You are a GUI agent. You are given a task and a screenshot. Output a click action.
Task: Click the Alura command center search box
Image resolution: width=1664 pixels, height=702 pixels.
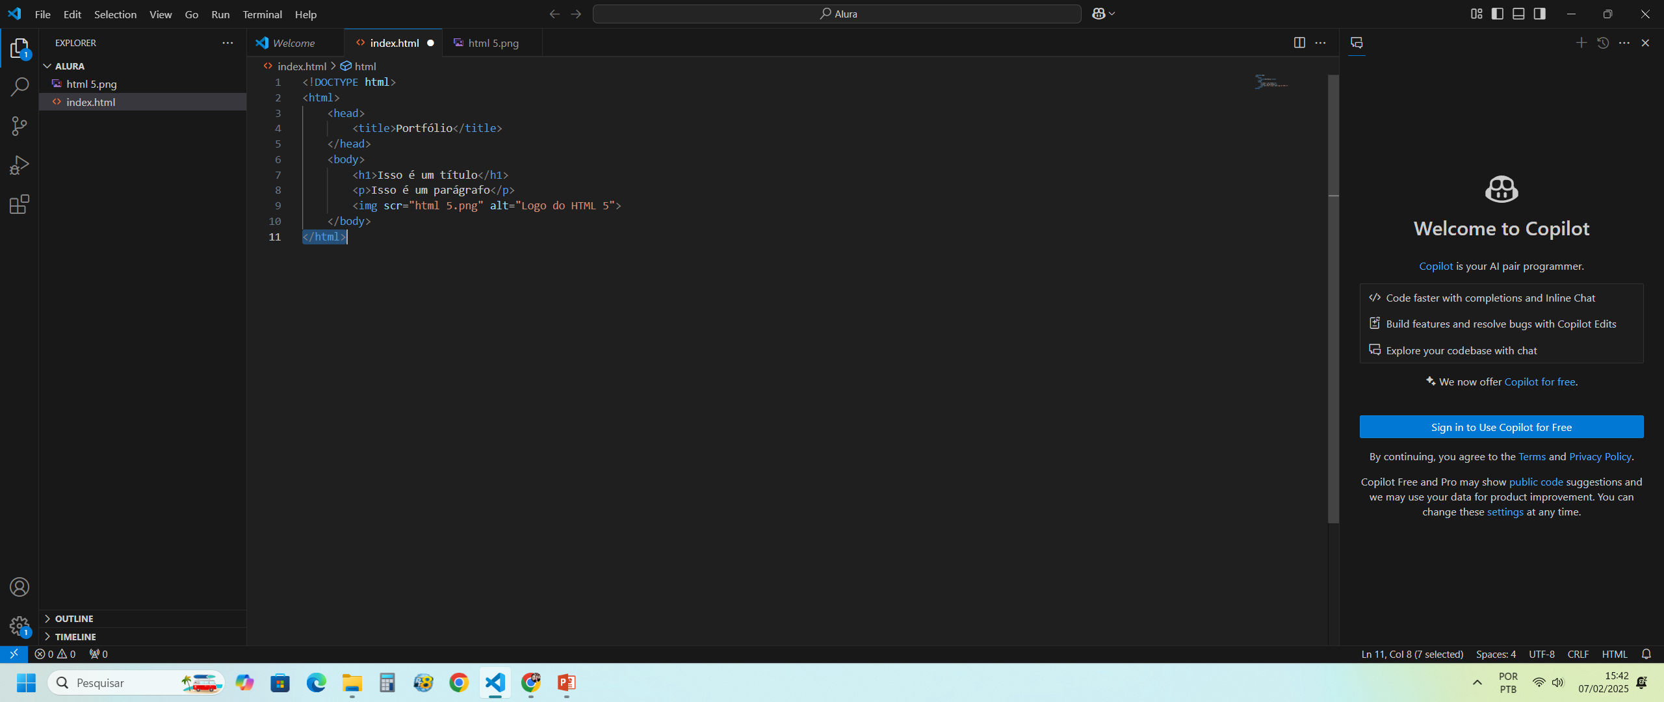[837, 14]
